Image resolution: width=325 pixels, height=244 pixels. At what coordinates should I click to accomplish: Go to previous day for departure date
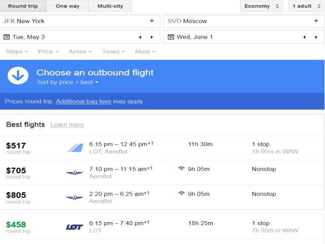pyautogui.click(x=140, y=37)
